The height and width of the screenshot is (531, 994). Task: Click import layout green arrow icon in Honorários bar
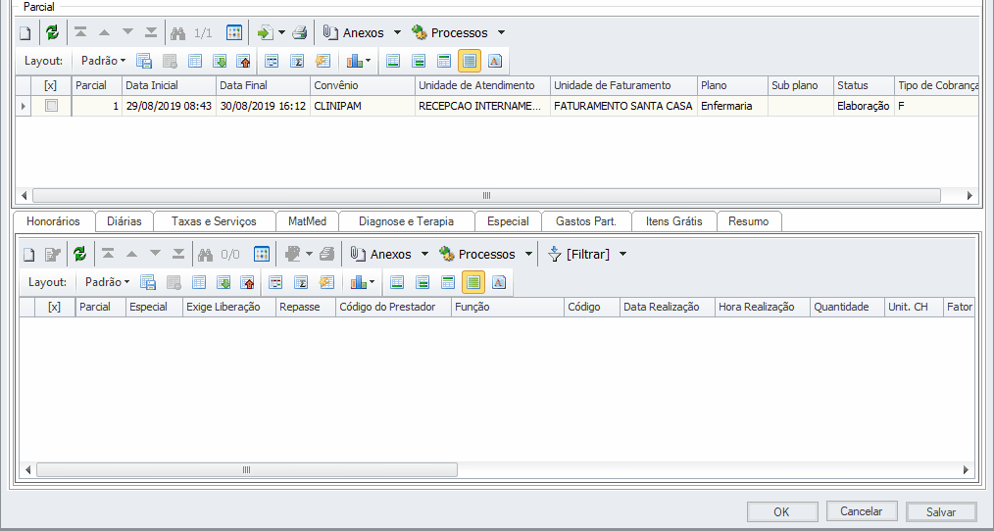pos(224,282)
